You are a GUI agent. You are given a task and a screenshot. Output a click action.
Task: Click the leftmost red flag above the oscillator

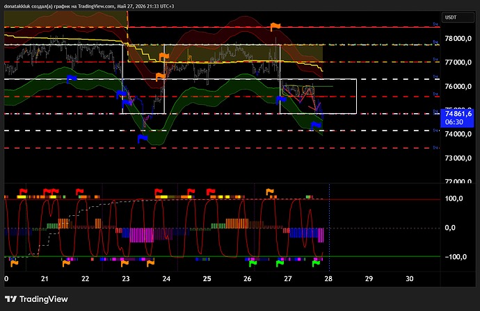[23, 192]
